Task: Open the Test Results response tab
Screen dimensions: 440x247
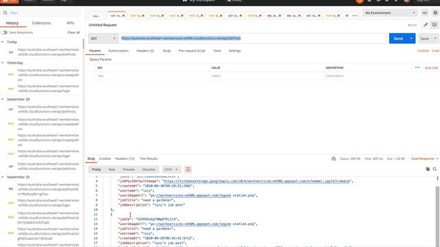Action: [148, 158]
